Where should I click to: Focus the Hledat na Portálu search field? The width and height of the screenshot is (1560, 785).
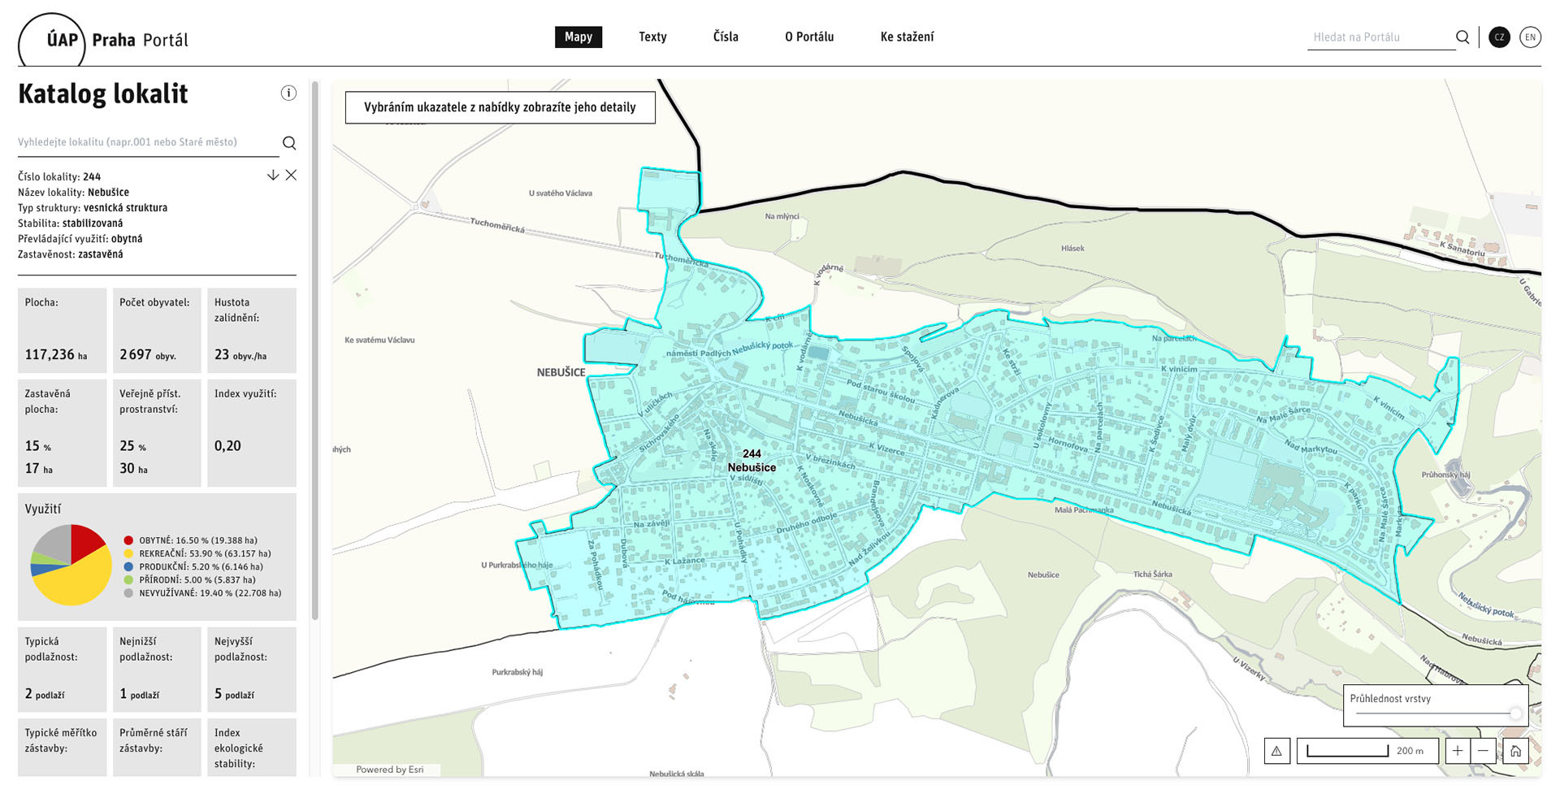[1380, 37]
